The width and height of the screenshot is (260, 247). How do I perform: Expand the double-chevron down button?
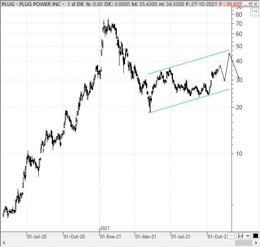pos(232,236)
